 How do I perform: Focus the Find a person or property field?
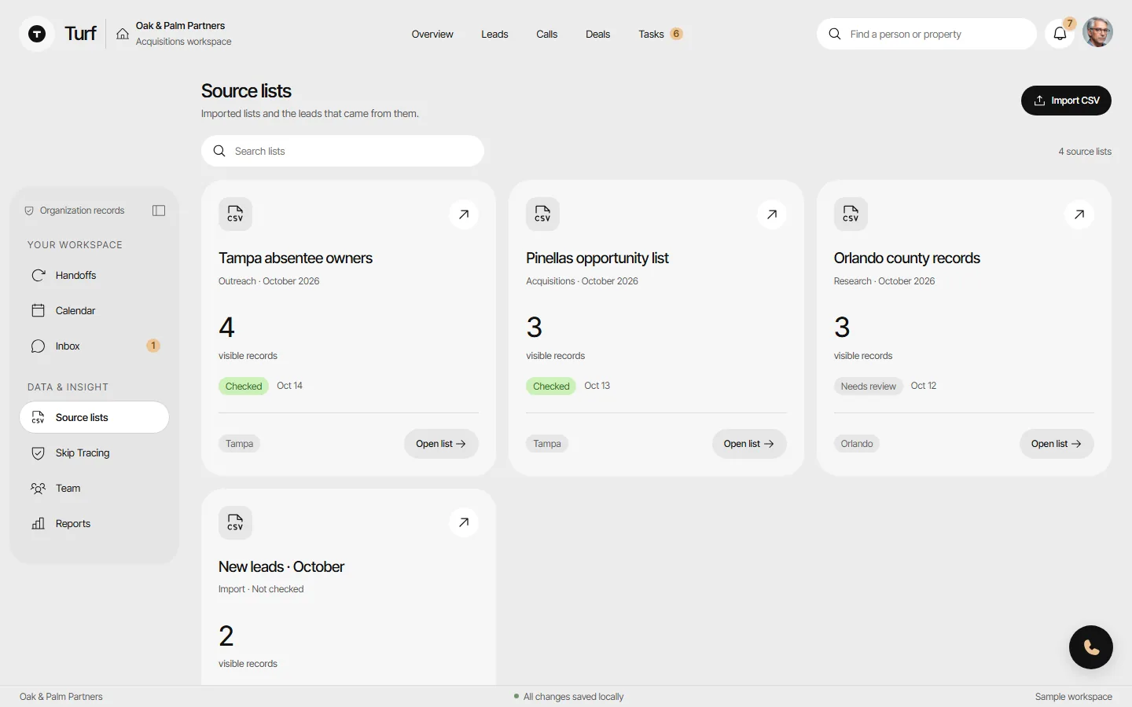pos(927,34)
